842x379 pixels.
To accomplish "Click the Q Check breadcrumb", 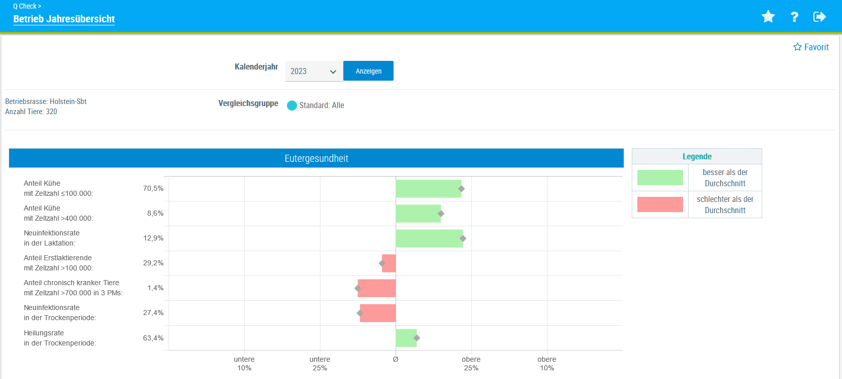I will click(x=27, y=6).
